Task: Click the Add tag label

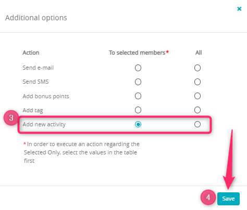Action: coord(33,110)
